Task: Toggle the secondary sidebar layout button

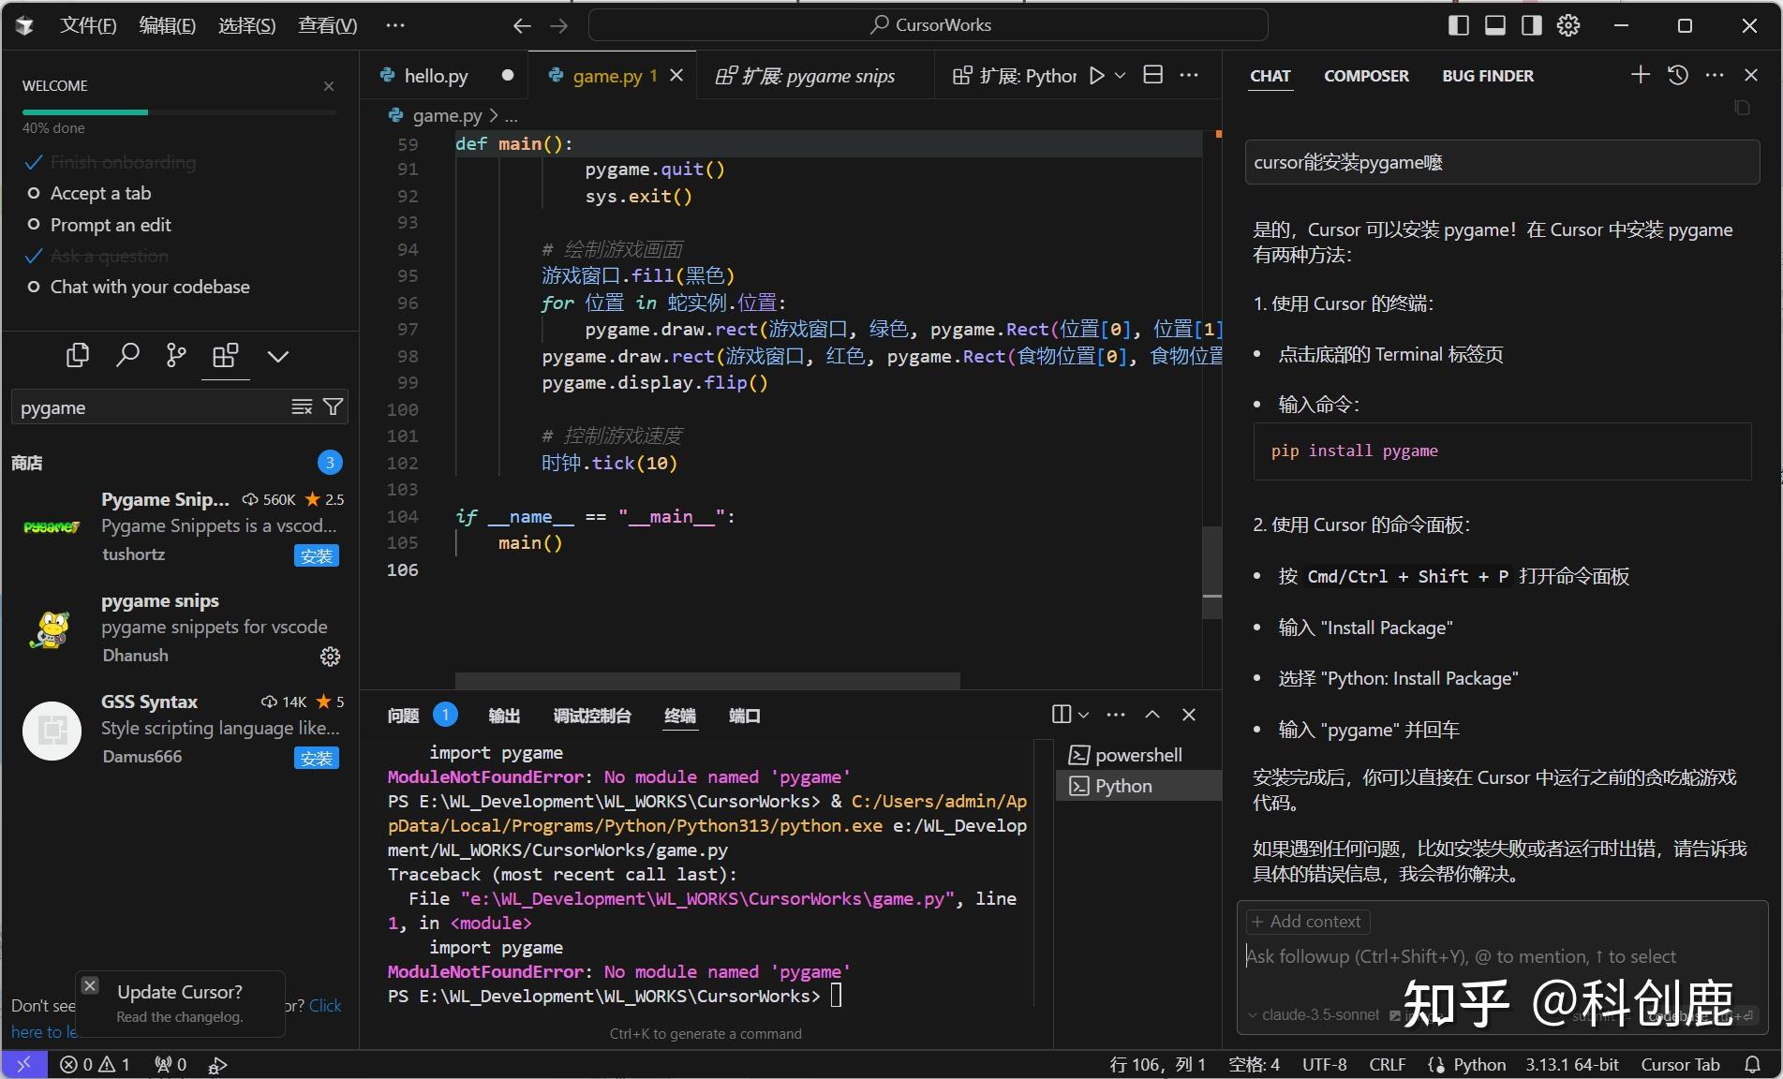Action: tap(1532, 25)
